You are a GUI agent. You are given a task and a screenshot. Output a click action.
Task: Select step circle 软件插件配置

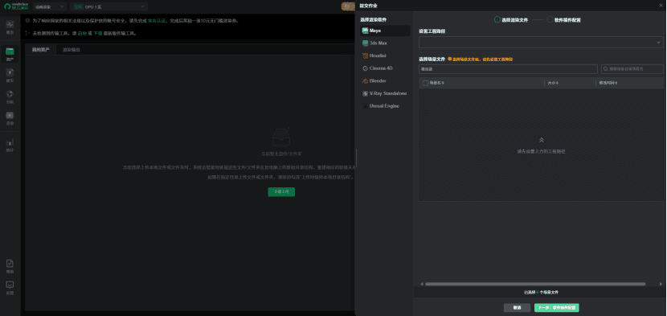[x=550, y=19]
